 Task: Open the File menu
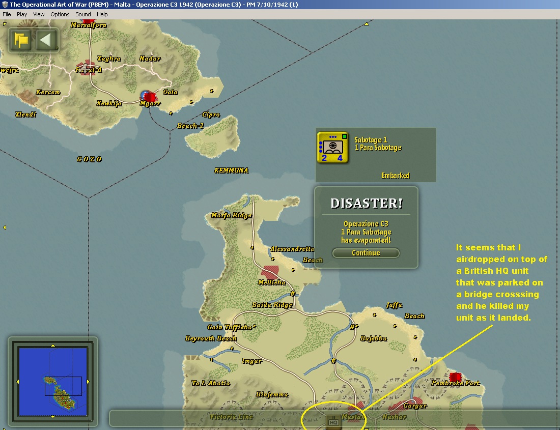7,14
